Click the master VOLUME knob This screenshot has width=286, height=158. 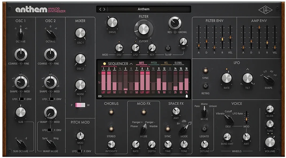click(270, 142)
